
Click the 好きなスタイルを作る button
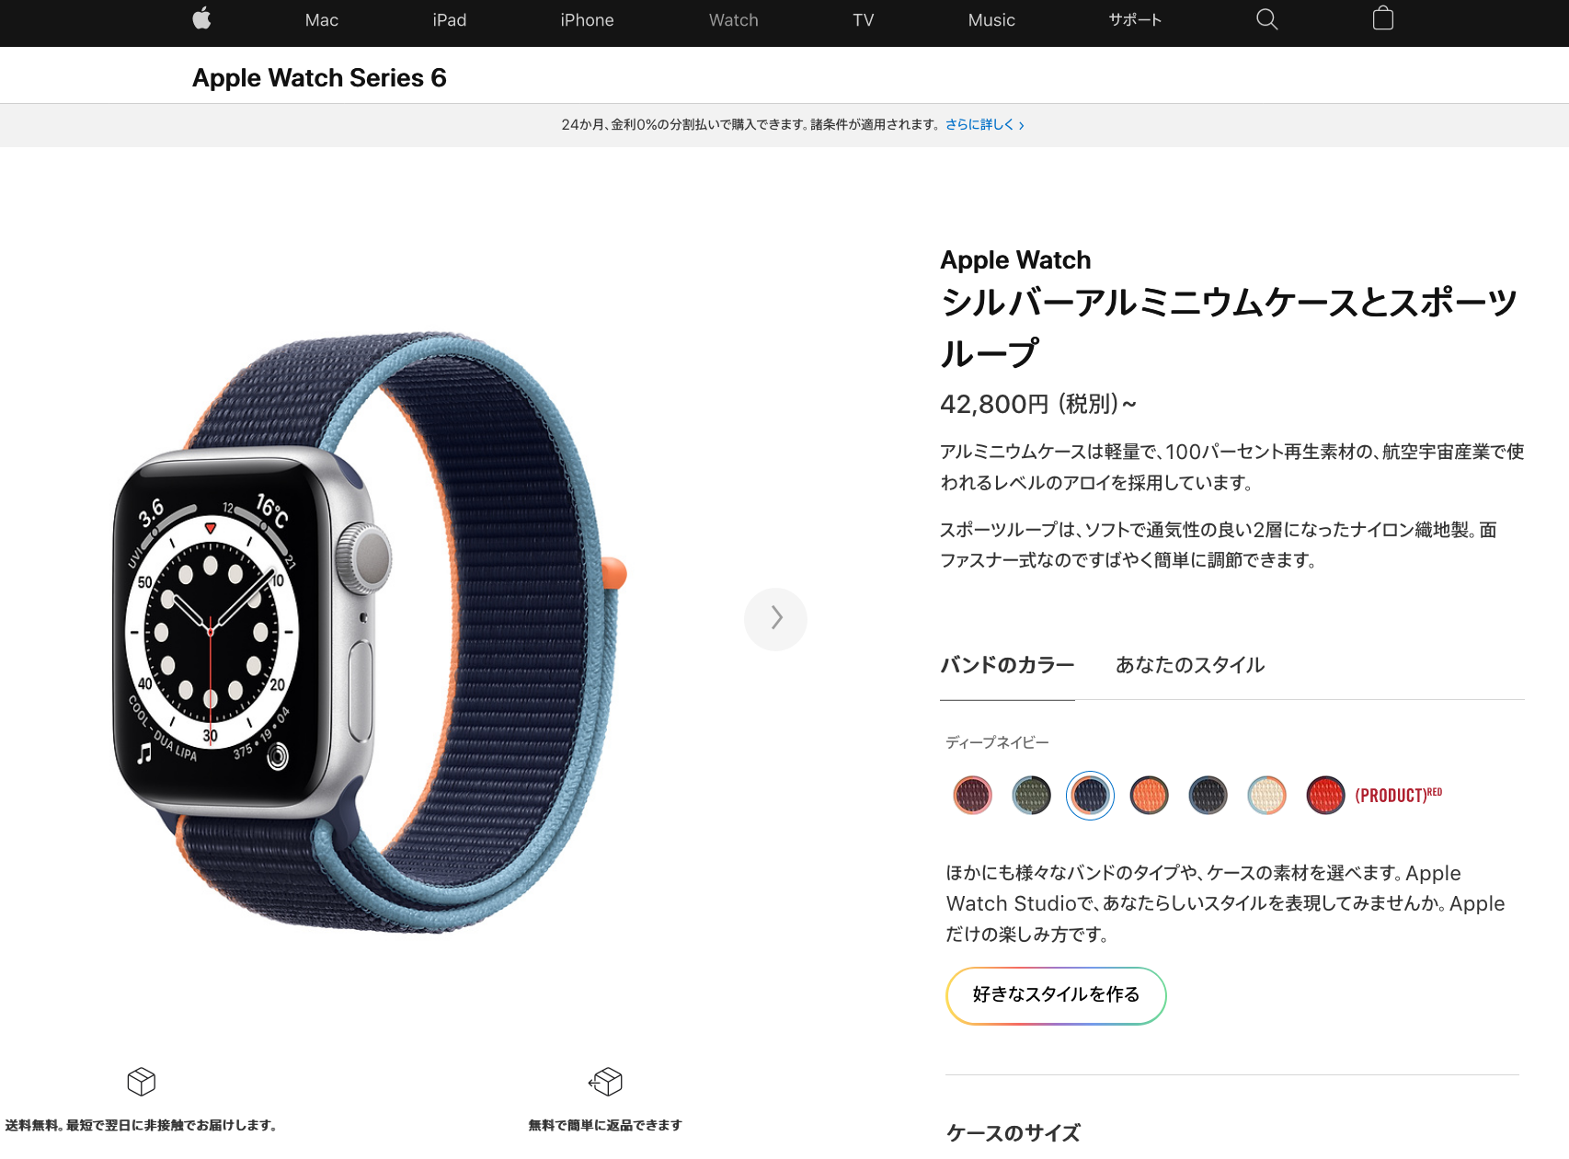(1056, 995)
